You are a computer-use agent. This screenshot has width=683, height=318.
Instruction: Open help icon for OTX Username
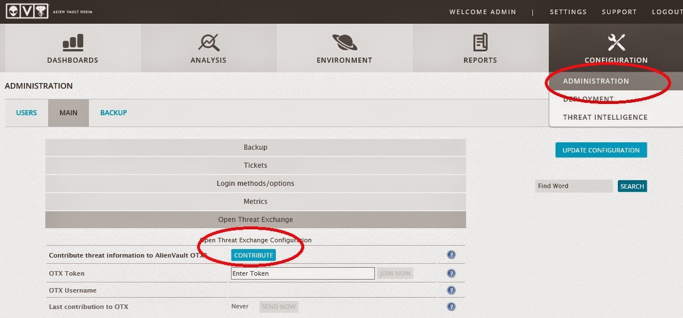click(451, 290)
